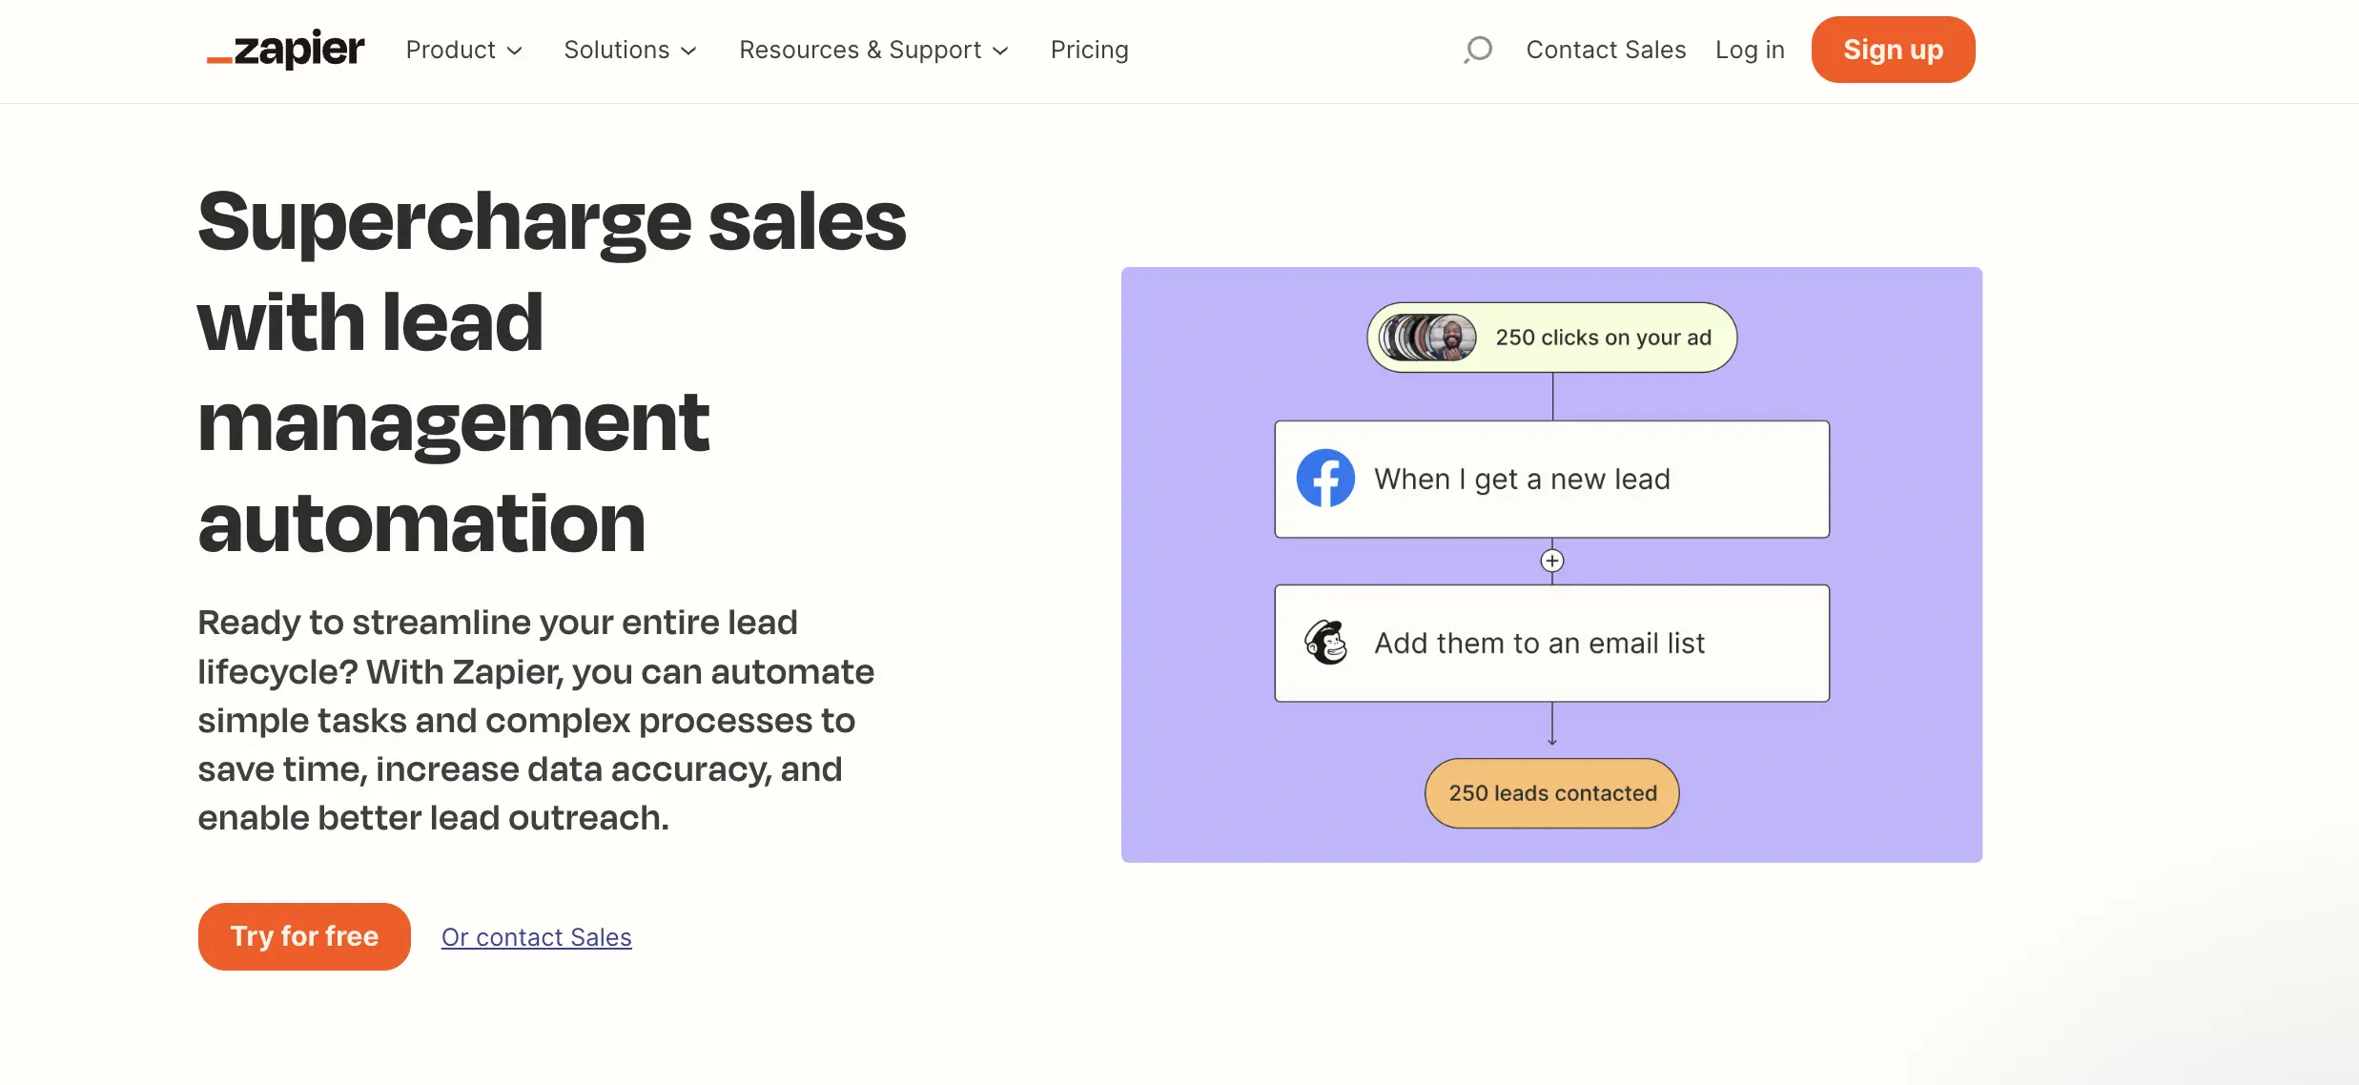Select the 'When I get a new lead' step
2359x1085 pixels.
(1551, 479)
